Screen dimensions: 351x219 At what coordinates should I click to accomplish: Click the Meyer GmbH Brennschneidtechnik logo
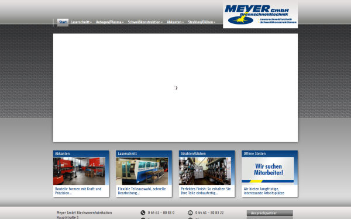coord(260,15)
